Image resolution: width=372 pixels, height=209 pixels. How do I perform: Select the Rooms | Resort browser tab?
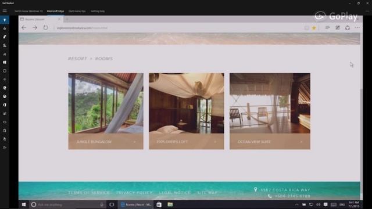pos(41,19)
